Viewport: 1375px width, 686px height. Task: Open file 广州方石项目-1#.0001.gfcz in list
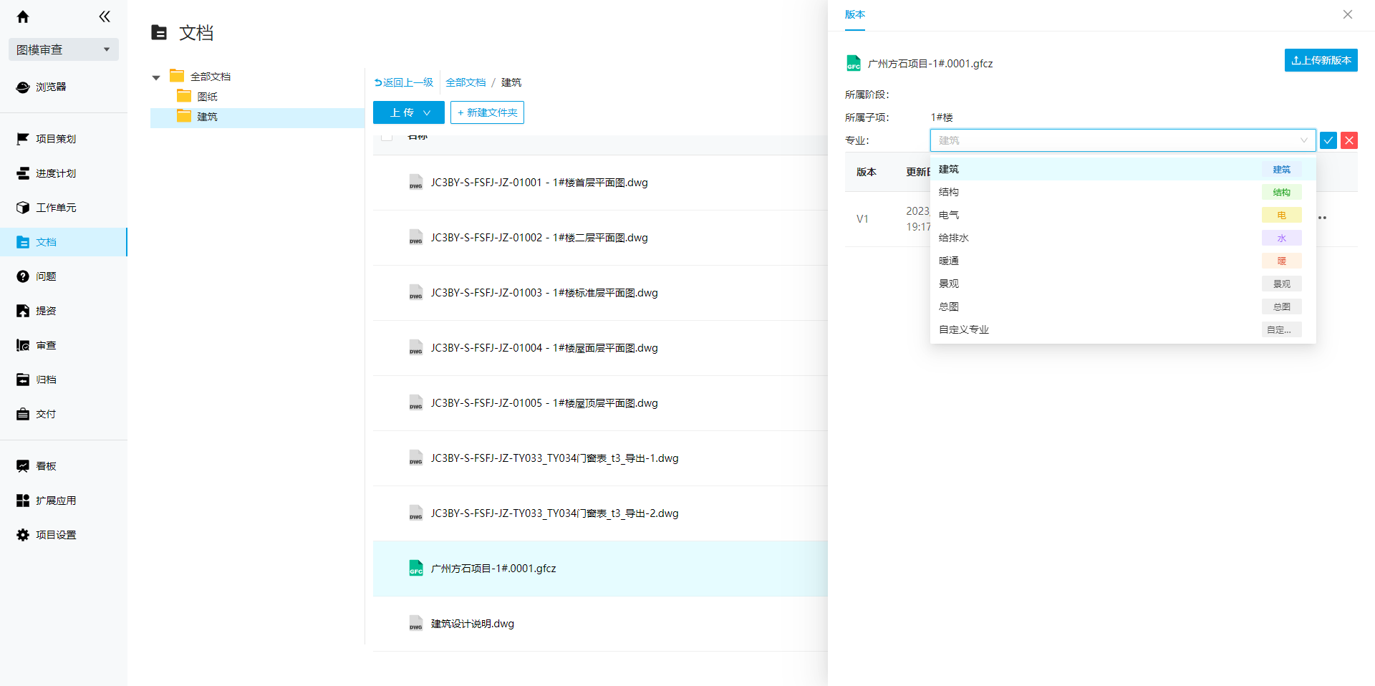coord(493,569)
